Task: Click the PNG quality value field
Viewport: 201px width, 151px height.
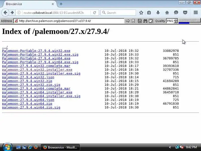Action: tap(170, 21)
